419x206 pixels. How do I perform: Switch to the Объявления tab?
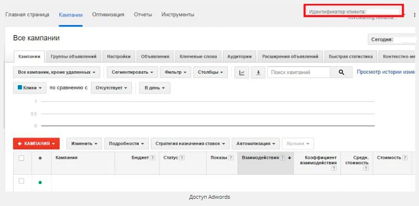pos(155,56)
